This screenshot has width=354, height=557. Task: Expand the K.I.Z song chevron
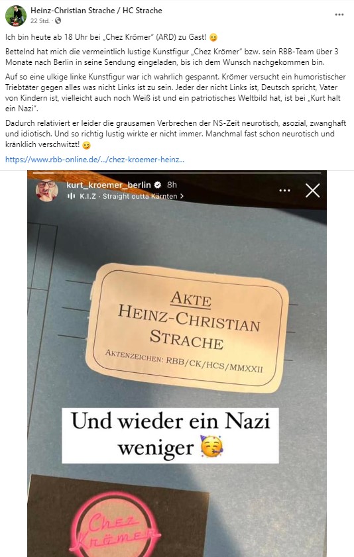(182, 196)
